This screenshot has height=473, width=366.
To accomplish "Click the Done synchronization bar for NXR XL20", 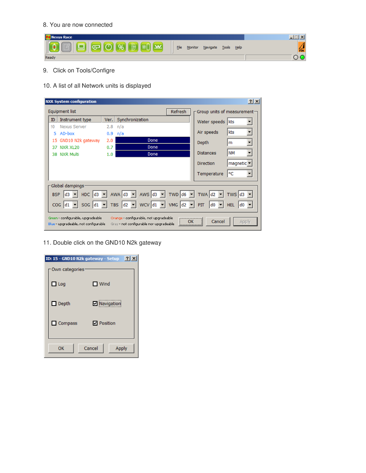I will pyautogui.click(x=153, y=147).
